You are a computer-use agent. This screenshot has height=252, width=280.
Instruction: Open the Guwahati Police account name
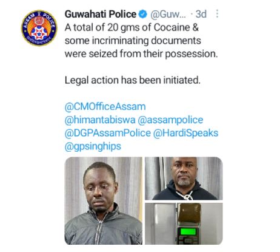tap(101, 15)
